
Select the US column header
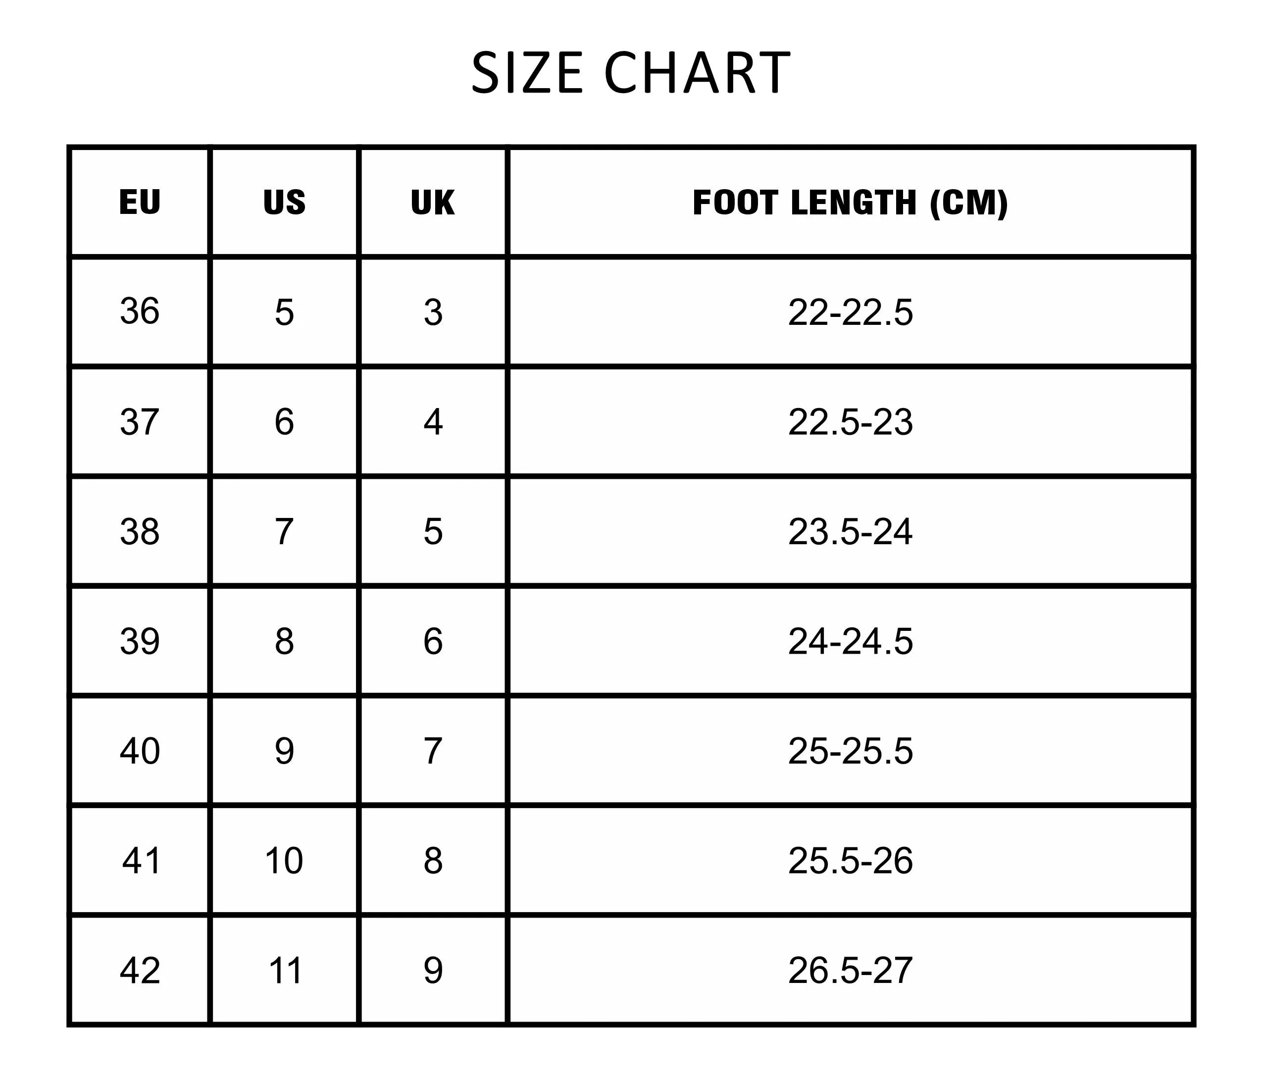(284, 202)
